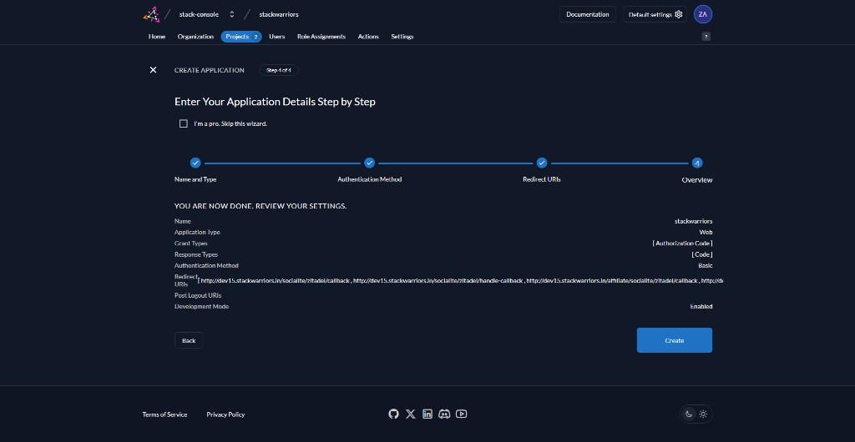Open the GitHub footer icon

[x=393, y=414]
